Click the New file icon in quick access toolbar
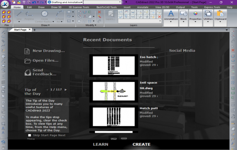The height and width of the screenshot is (150, 237). 14,2
